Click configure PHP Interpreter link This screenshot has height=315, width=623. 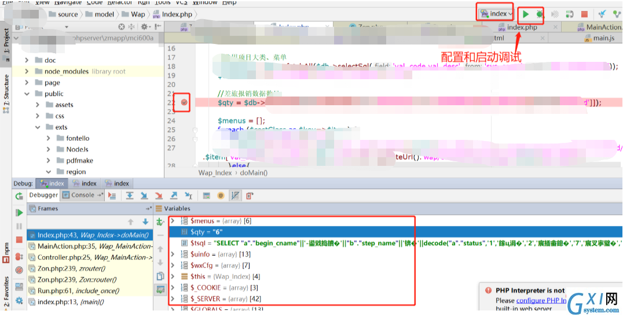click(x=541, y=301)
